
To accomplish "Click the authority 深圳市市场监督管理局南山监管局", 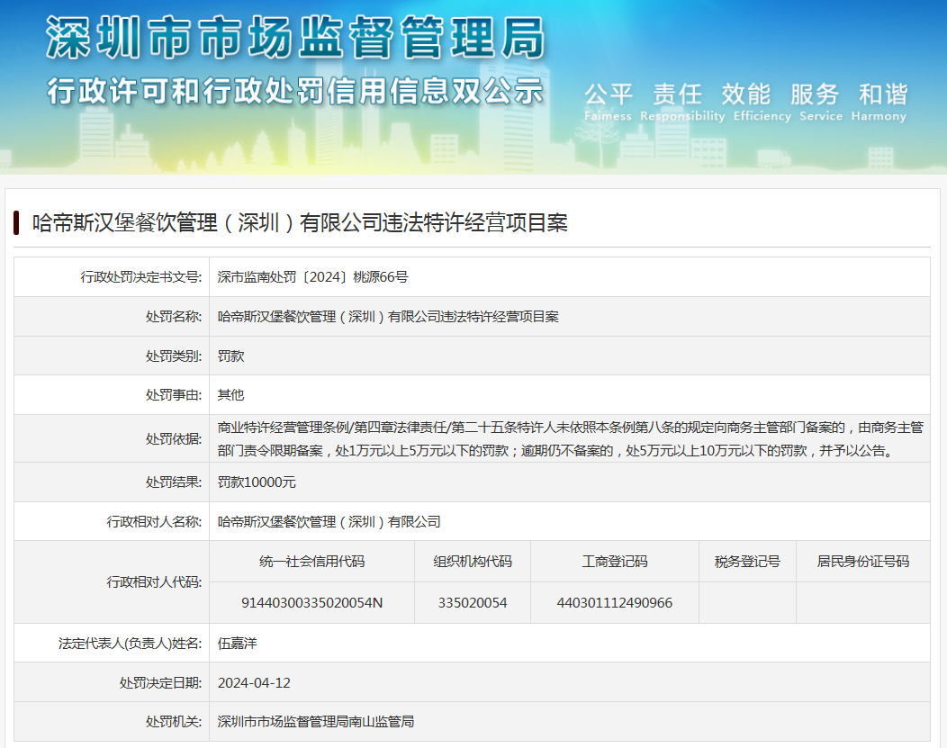I will 316,721.
